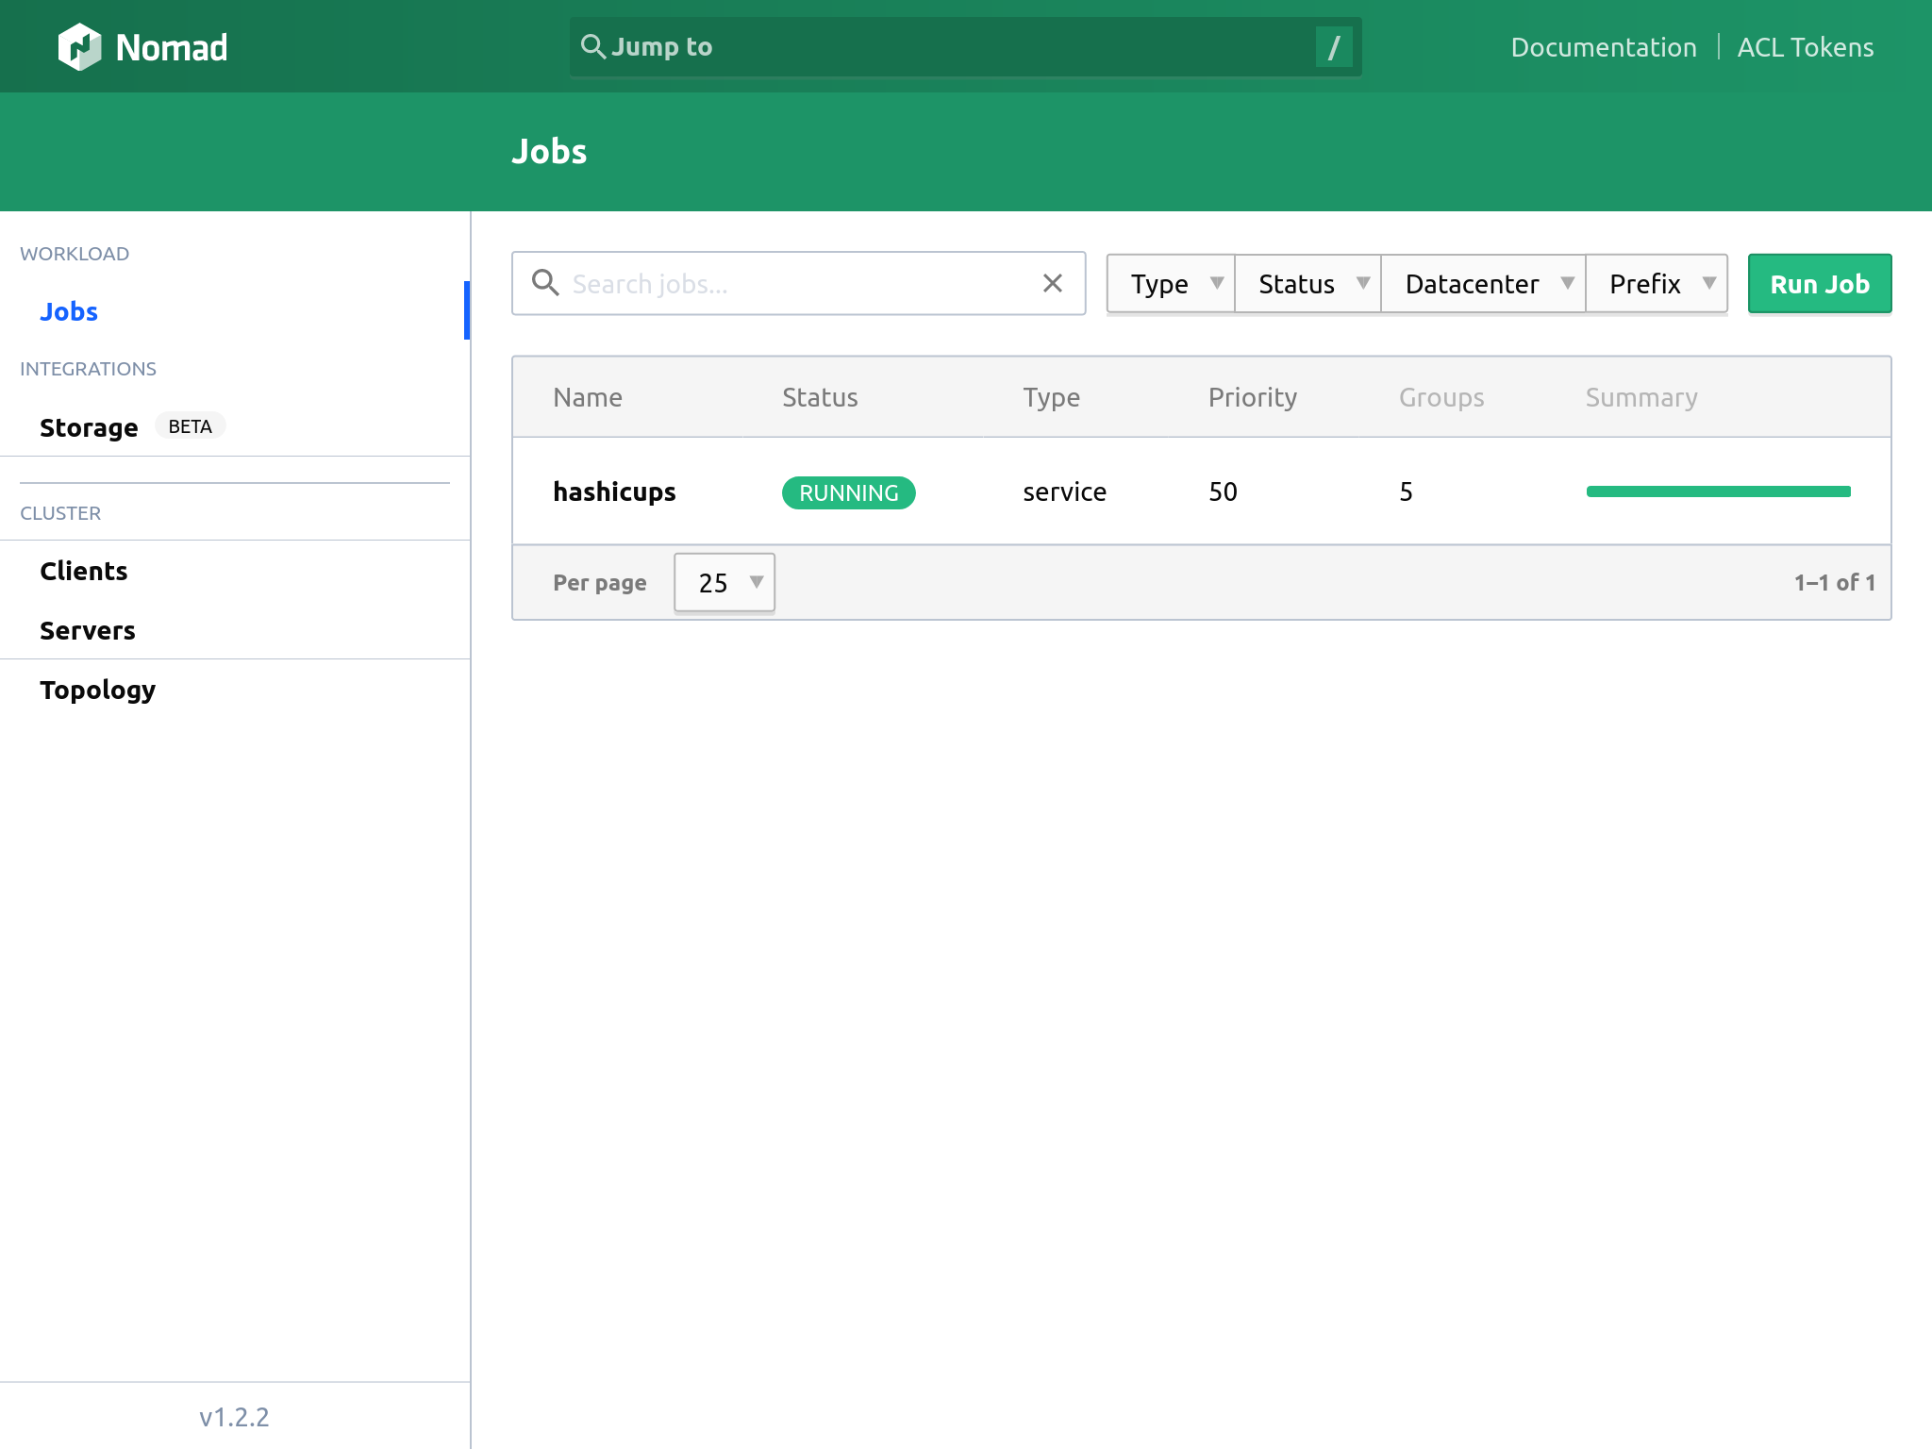Click the Nomad brand text
1932x1449 pixels.
pyautogui.click(x=172, y=48)
